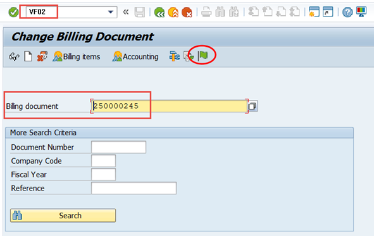The width and height of the screenshot is (374, 236).
Task: Click the Billing document number field
Action: tap(170, 106)
